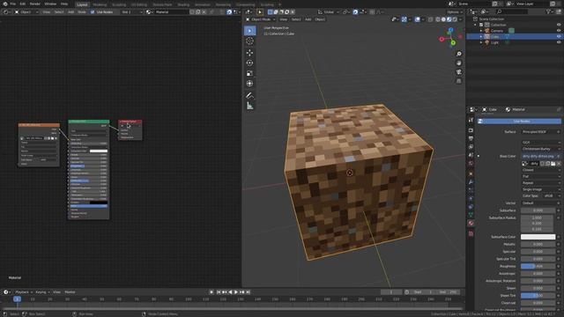Click Subsurface Color white swatch
The height and width of the screenshot is (317, 564).
tap(538, 237)
